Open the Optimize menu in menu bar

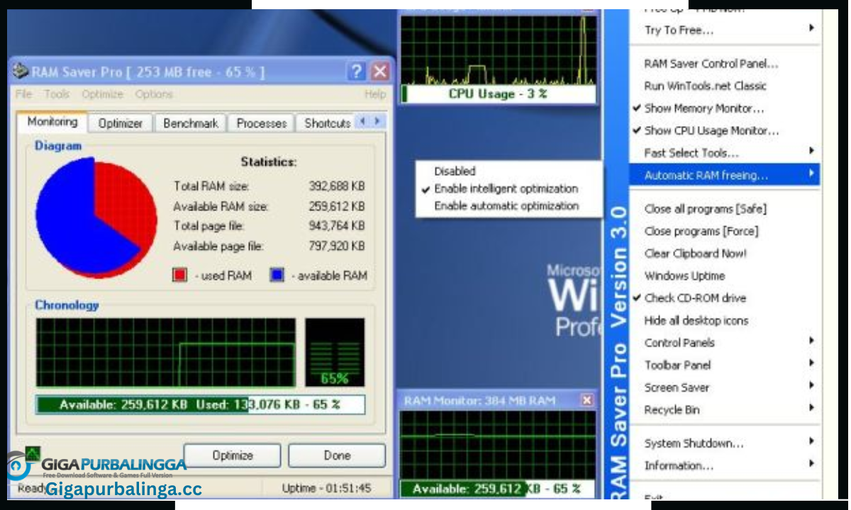[102, 94]
